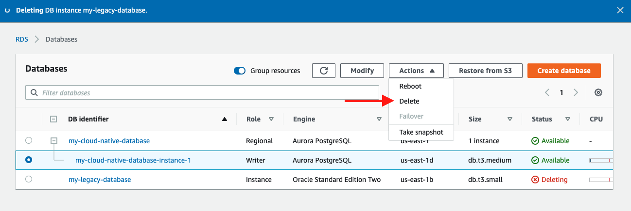
Task: Click the us-east-1b region cell
Action: [x=417, y=180]
